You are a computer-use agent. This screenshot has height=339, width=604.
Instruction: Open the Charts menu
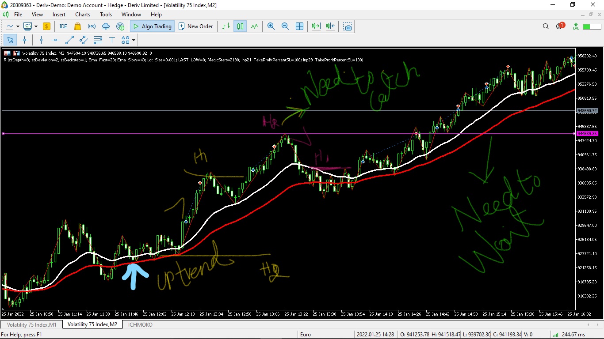click(83, 15)
